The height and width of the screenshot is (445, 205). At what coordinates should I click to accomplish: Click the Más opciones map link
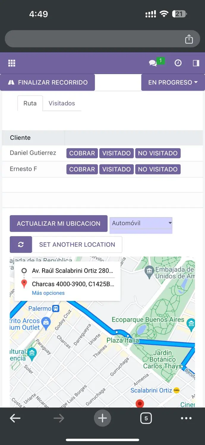48,293
